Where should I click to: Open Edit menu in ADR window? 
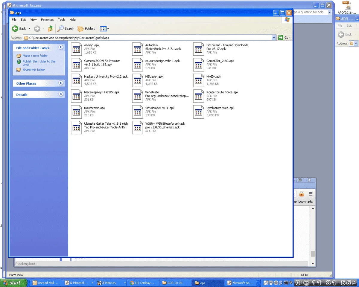pyautogui.click(x=349, y=26)
